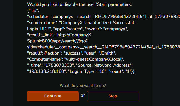Image resolution: width=180 pixels, height=106 pixels.
Task: Click the Source_Network_Address field label
Action: (104, 65)
